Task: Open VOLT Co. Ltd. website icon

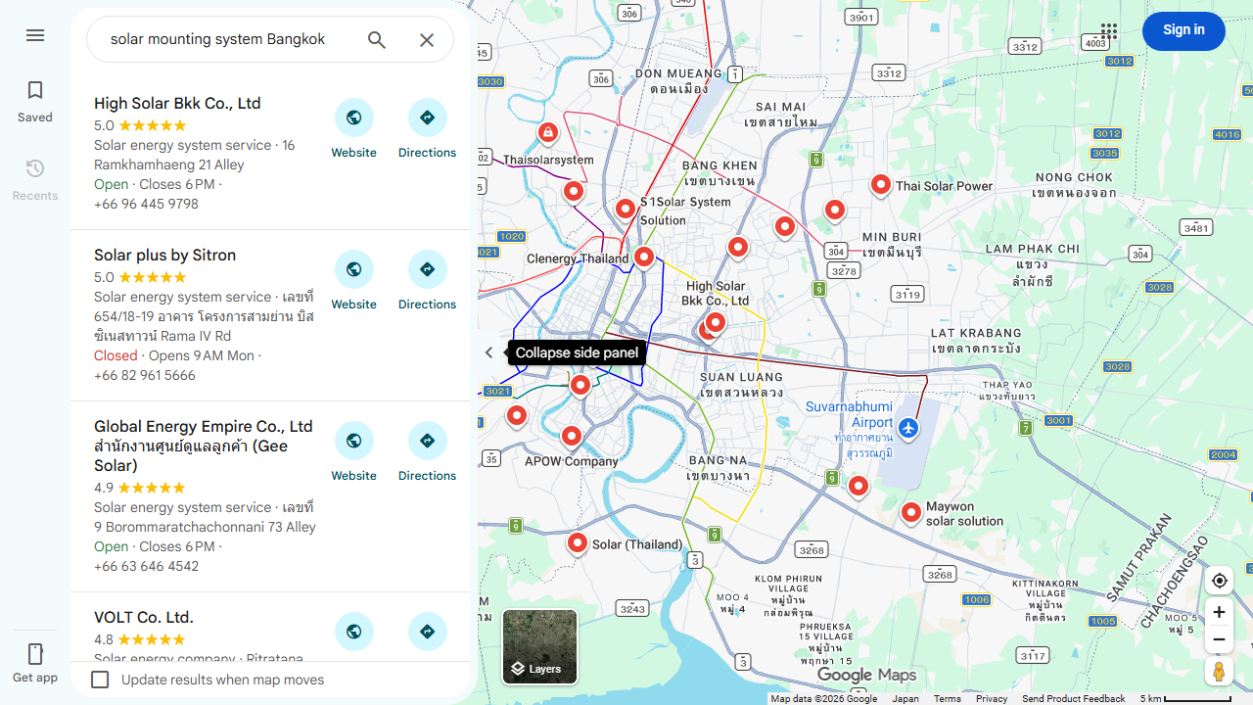Action: (353, 632)
